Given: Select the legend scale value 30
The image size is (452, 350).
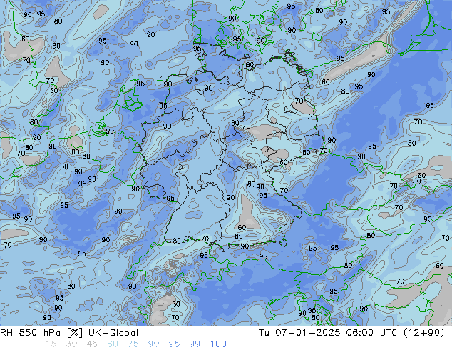Looking at the screenshot, I should [x=71, y=344].
